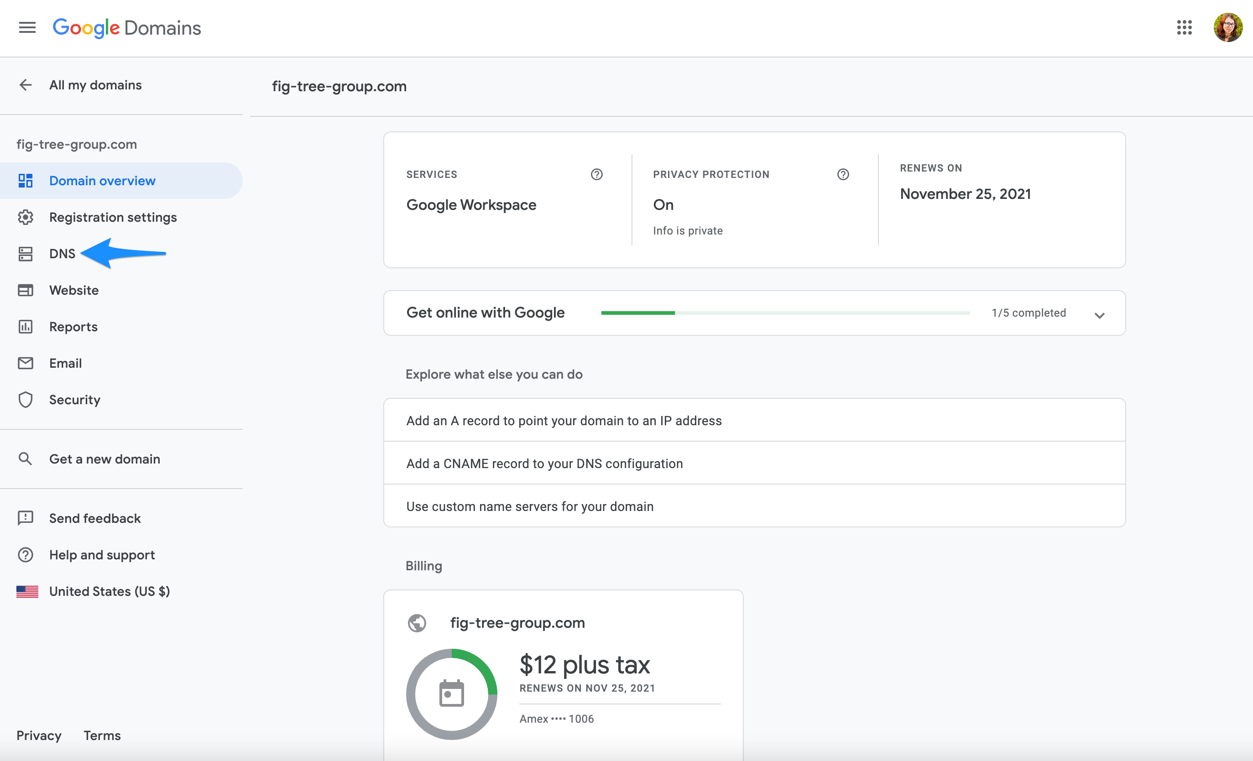Click Add a CNAME record option
1253x761 pixels.
click(754, 463)
